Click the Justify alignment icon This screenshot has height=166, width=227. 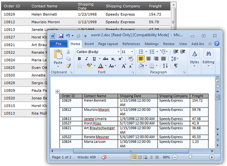tap(163, 59)
